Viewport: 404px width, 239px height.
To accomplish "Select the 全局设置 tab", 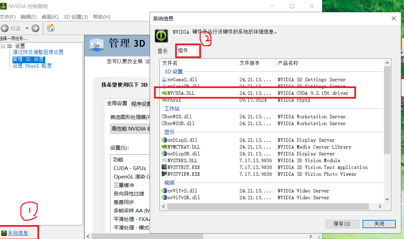I will (x=117, y=103).
